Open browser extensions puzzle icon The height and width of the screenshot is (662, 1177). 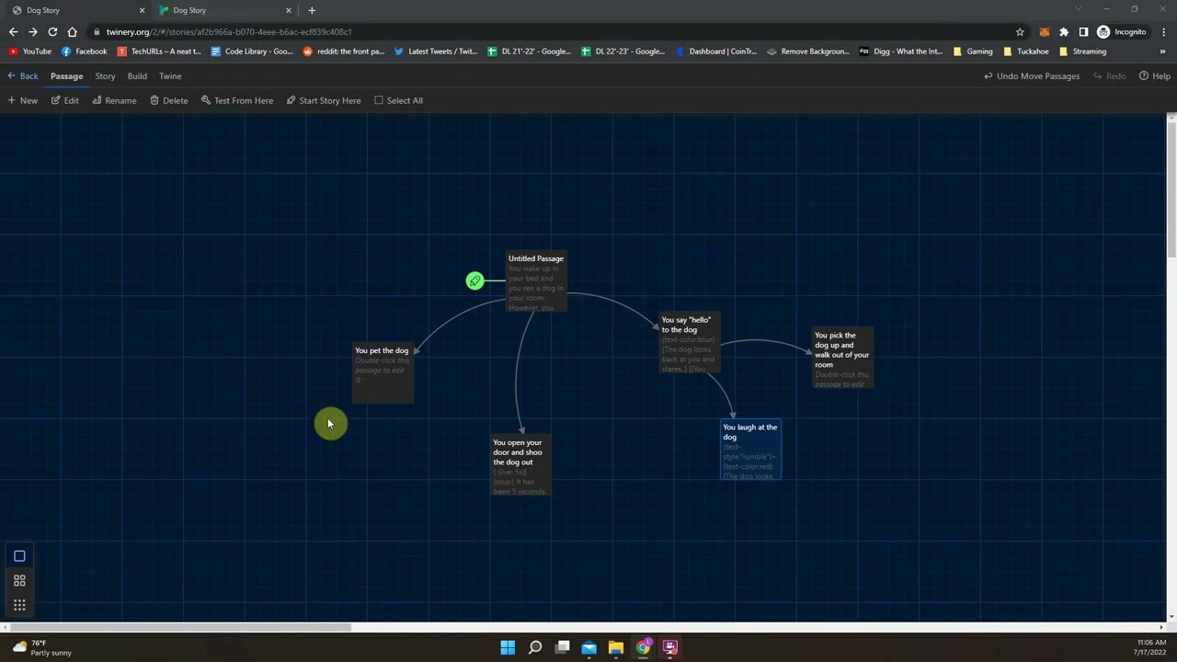pos(1064,31)
